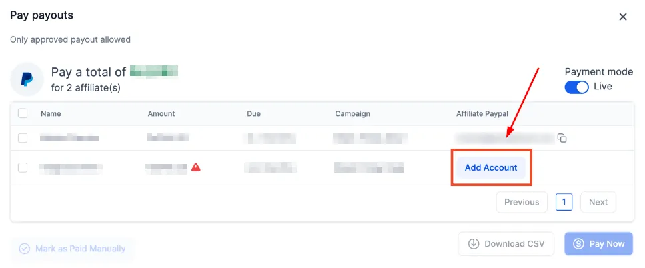Click the PayPal logo icon
This screenshot has width=645, height=268.
coord(27,79)
